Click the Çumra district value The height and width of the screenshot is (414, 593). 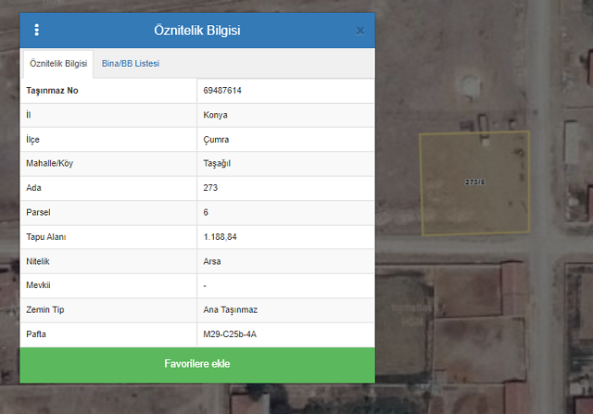click(x=216, y=140)
